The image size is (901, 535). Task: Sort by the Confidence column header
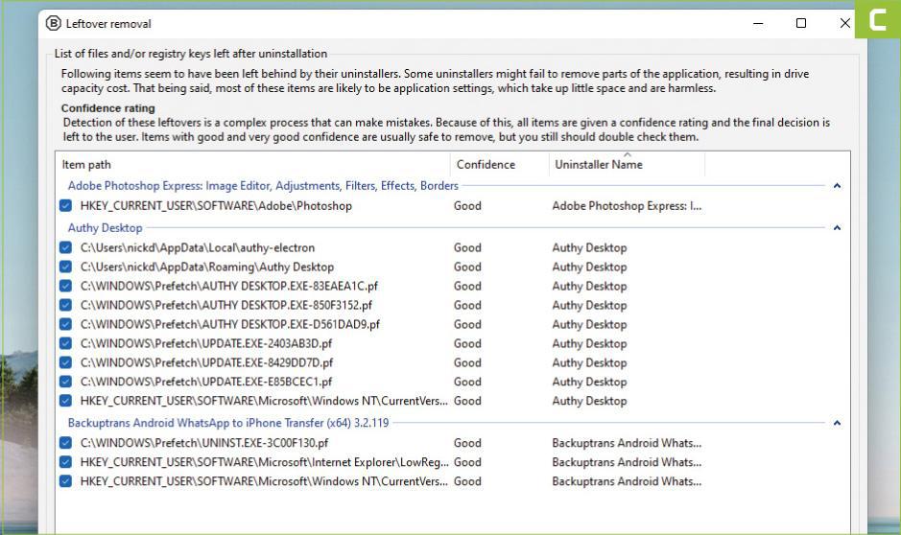(499, 164)
